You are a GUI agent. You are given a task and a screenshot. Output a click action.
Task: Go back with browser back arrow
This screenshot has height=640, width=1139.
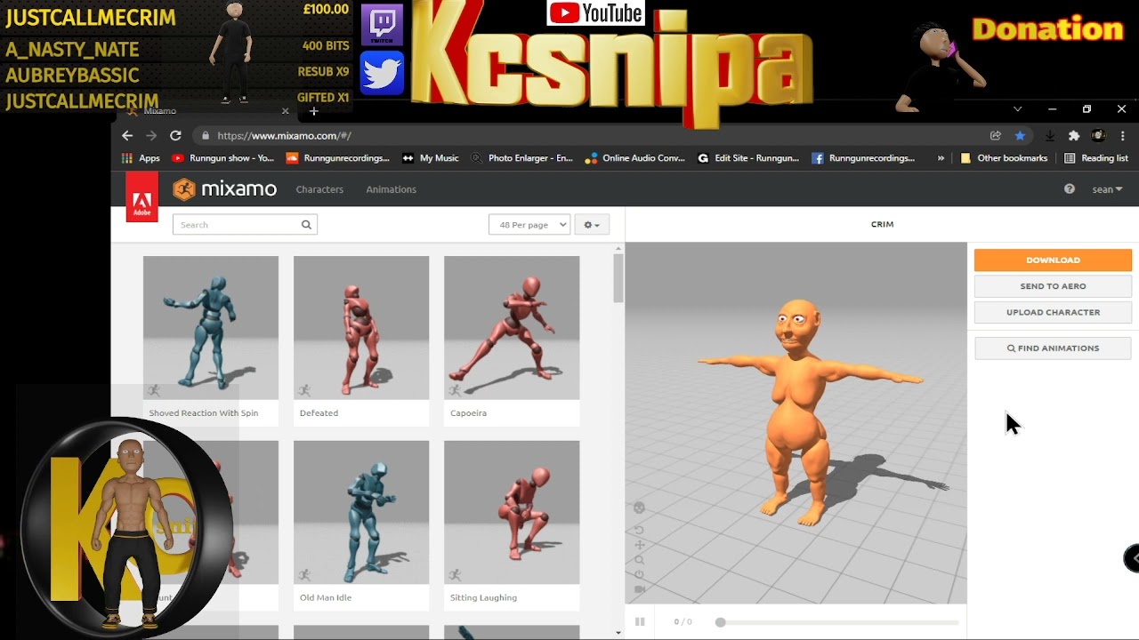pyautogui.click(x=126, y=136)
